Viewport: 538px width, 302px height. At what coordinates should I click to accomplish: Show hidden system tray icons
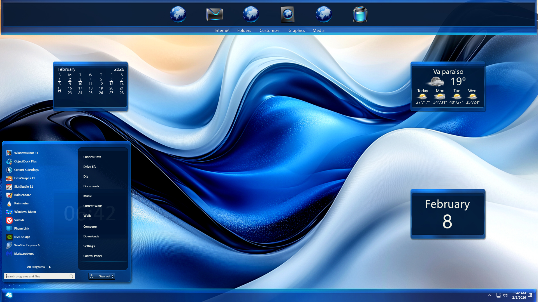click(490, 295)
